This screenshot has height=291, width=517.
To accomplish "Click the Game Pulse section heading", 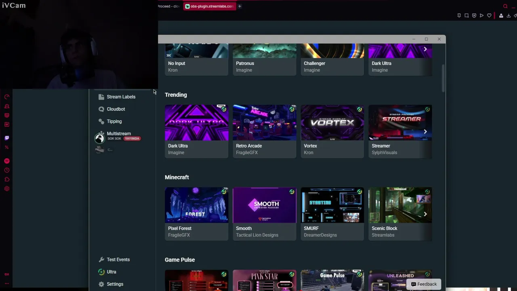I will [180, 260].
